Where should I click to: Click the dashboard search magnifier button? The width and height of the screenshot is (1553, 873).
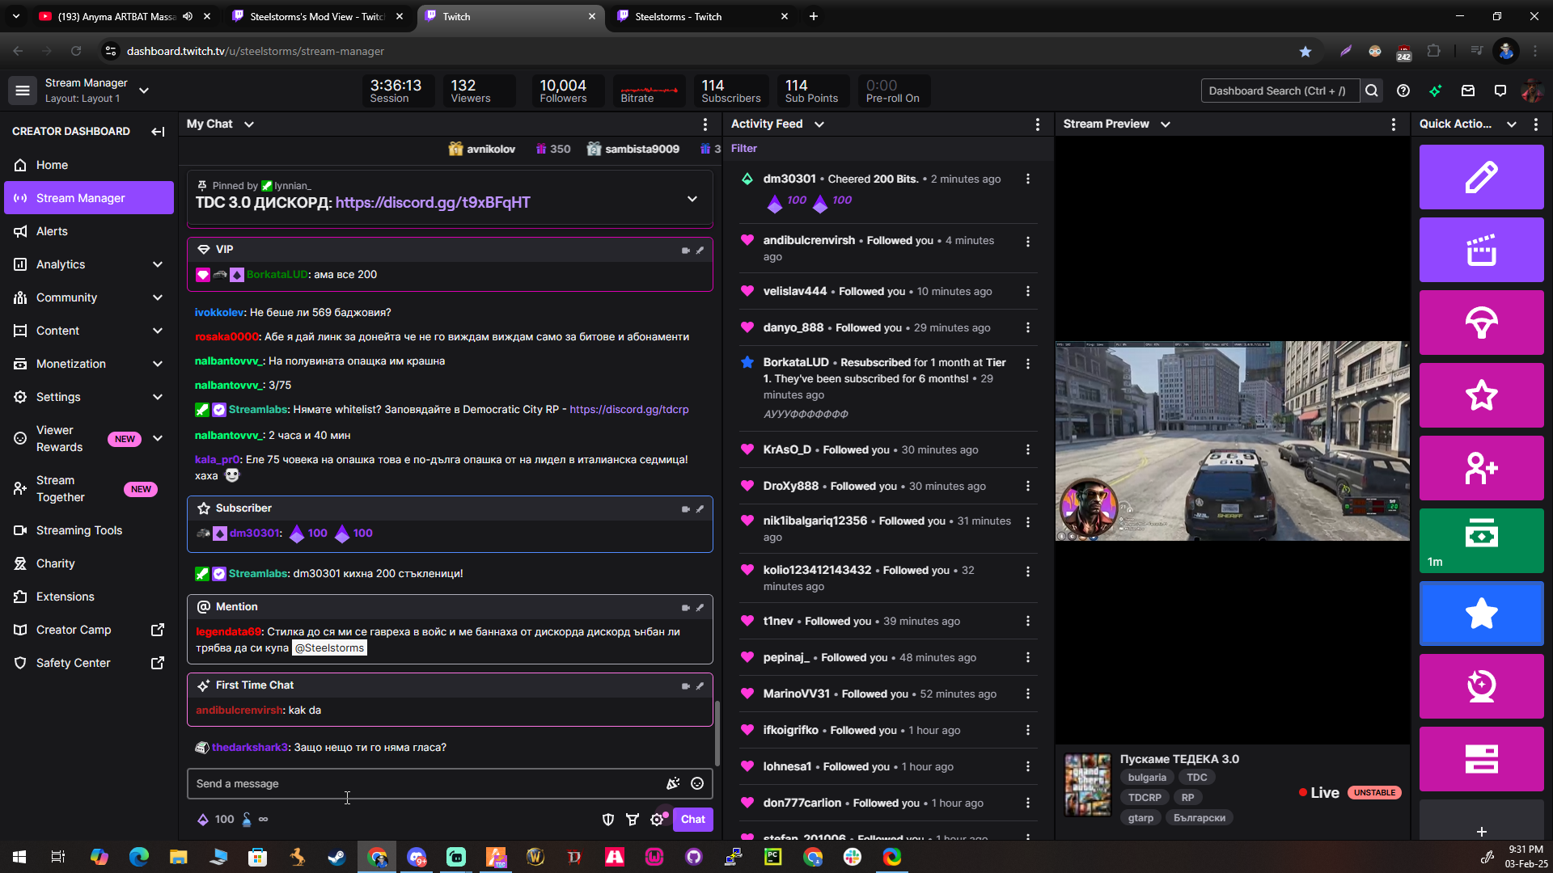[x=1372, y=91]
